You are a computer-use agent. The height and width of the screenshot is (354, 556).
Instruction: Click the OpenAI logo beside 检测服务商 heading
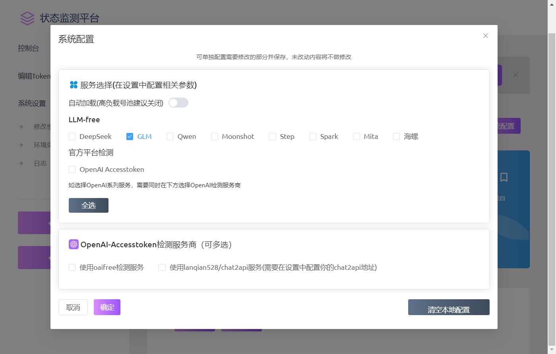pos(73,244)
